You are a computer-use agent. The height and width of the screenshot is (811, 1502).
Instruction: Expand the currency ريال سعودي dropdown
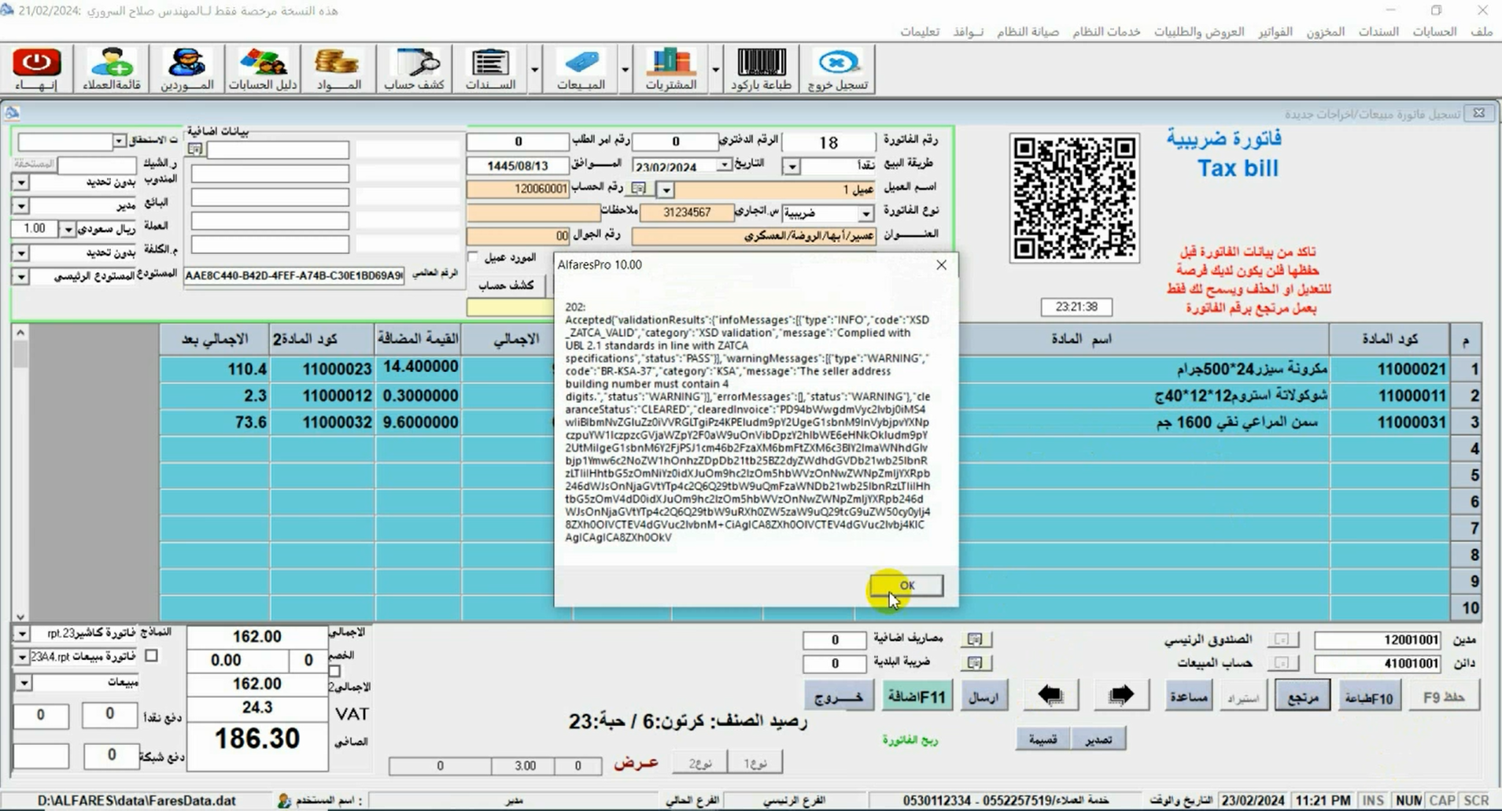[68, 229]
